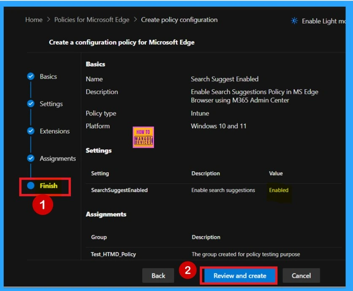Click the Back button
Image resolution: width=353 pixels, height=291 pixels.
(x=158, y=275)
